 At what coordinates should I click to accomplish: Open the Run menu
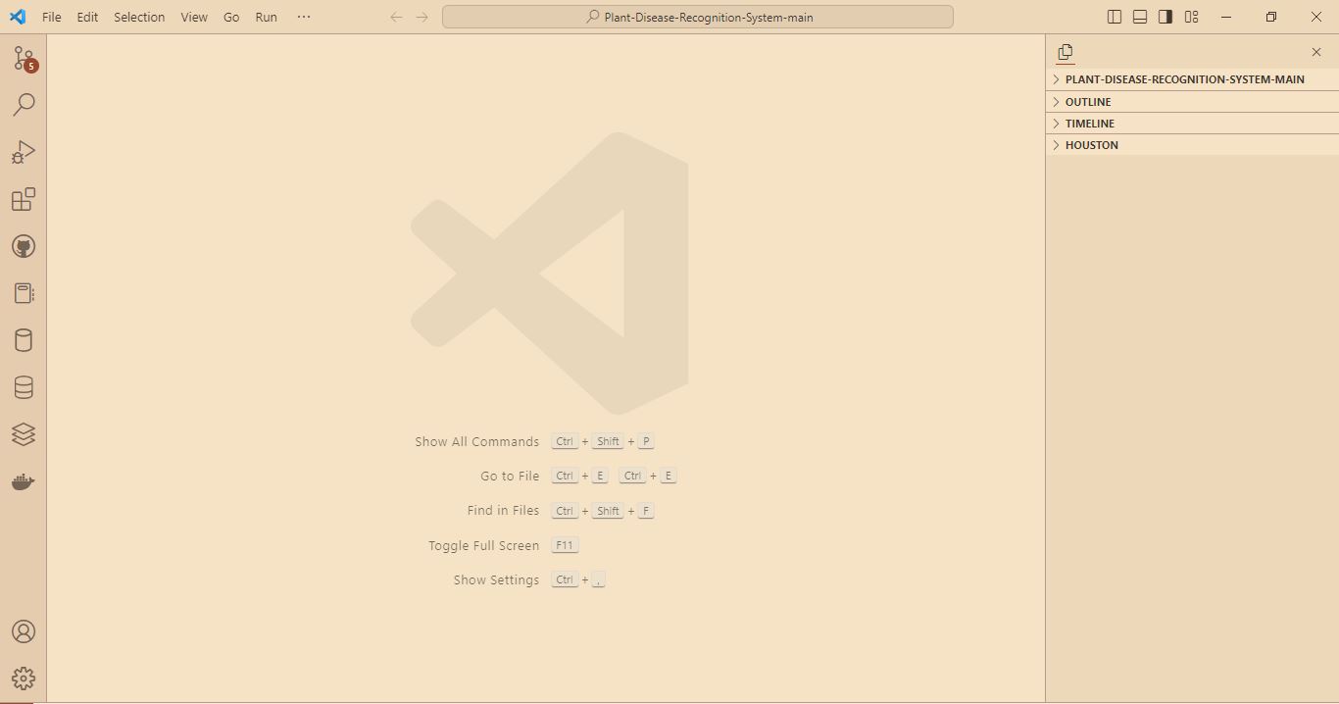click(x=266, y=17)
